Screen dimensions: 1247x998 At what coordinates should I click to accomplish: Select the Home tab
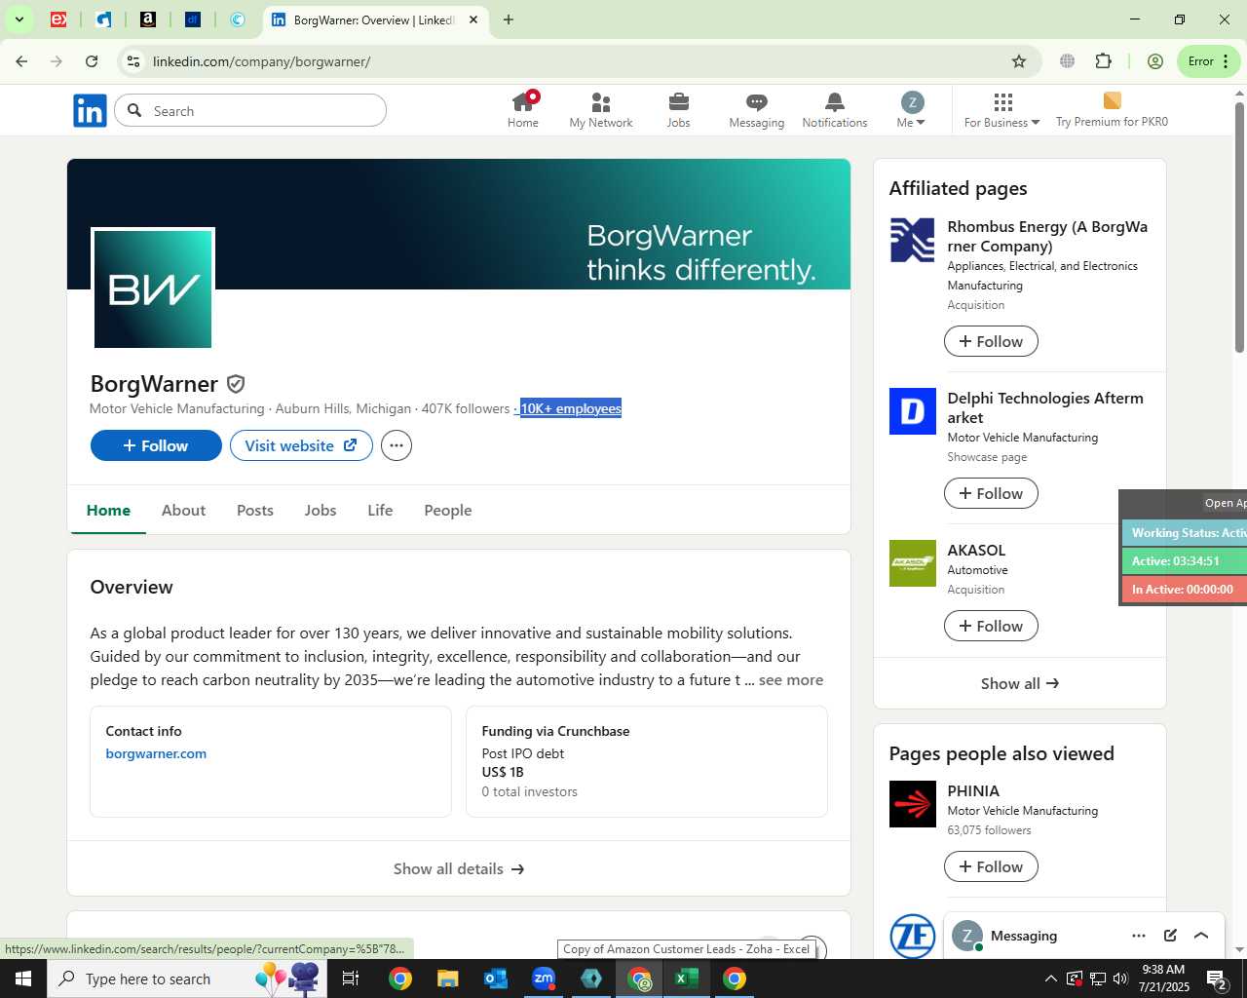tap(108, 511)
